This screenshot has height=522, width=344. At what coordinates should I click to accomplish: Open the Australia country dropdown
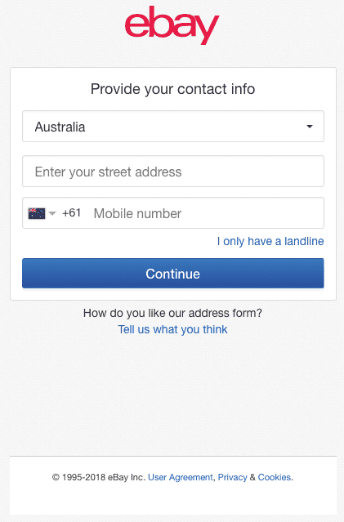click(173, 126)
